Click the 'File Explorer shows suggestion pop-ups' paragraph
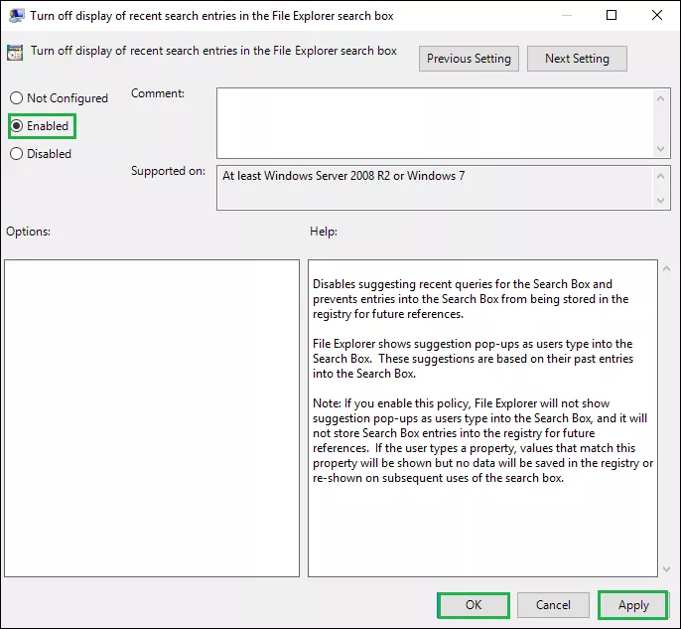This screenshot has height=629, width=681. coord(473,359)
